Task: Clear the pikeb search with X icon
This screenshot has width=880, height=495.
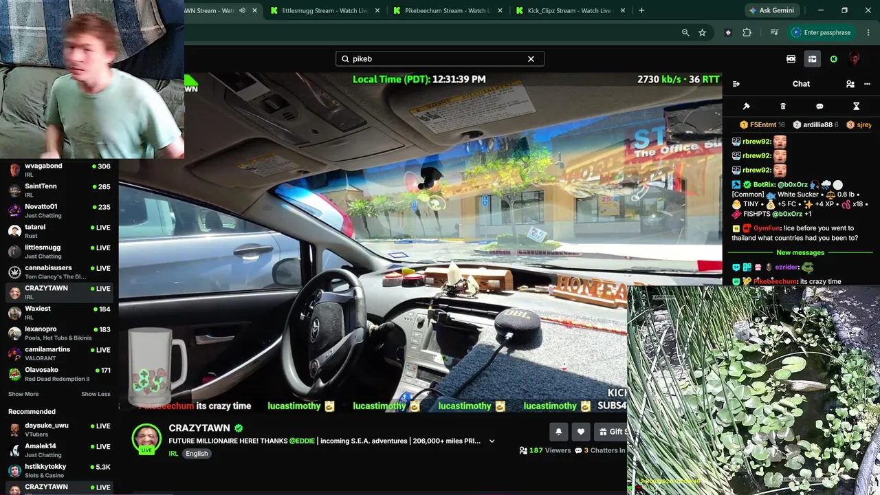Action: point(531,59)
